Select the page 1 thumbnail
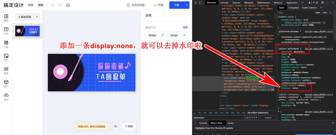 point(28,31)
